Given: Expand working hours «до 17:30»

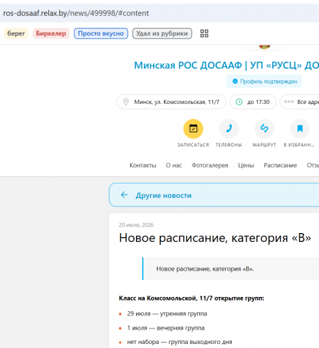Looking at the screenshot, I should click(253, 102).
